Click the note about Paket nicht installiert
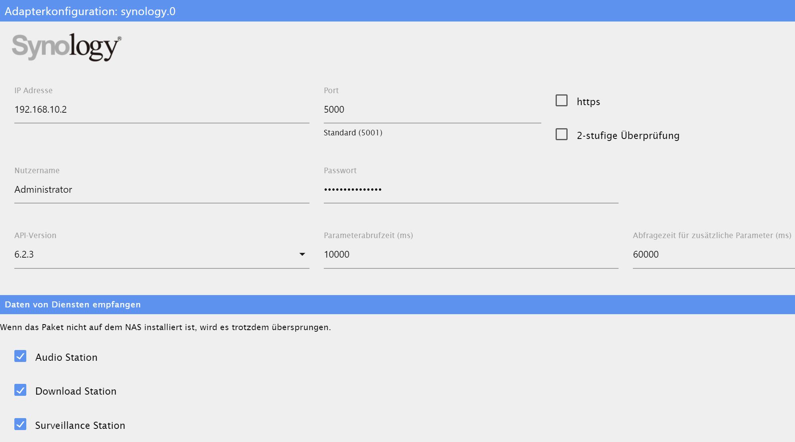The width and height of the screenshot is (795, 442). (165, 327)
